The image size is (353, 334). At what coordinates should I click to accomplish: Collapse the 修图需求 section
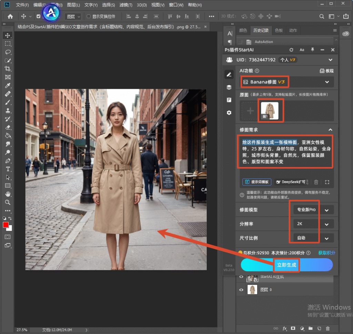coord(330,130)
